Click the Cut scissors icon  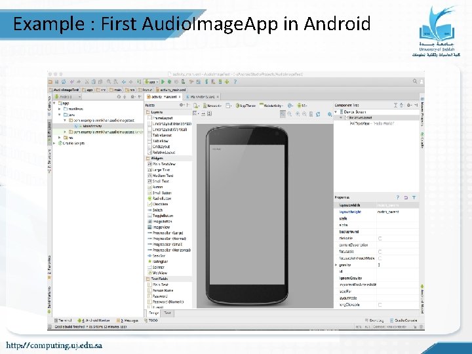(87, 81)
